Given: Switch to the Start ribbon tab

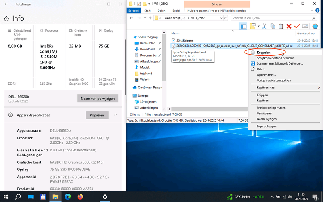Looking at the screenshot, I should tap(147, 11).
